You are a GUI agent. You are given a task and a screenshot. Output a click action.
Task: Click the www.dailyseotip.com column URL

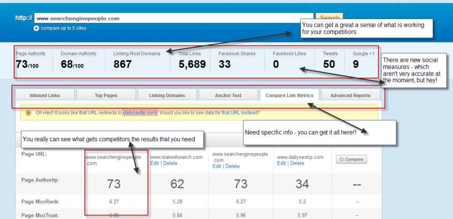coord(300,157)
